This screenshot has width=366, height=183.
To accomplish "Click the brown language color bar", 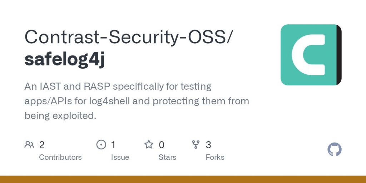I will point(183,179).
